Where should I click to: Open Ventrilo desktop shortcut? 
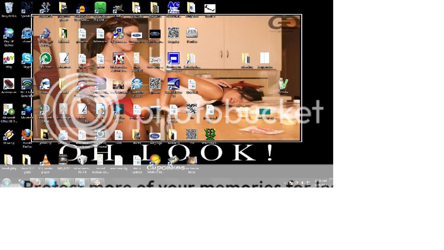(46, 84)
